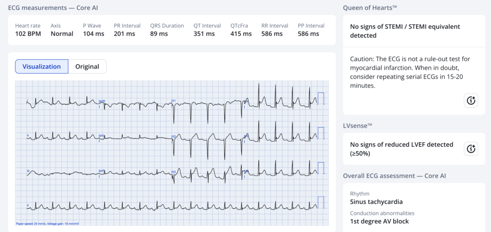Switch to the Visualization tab
The image size is (491, 232).
(x=42, y=66)
